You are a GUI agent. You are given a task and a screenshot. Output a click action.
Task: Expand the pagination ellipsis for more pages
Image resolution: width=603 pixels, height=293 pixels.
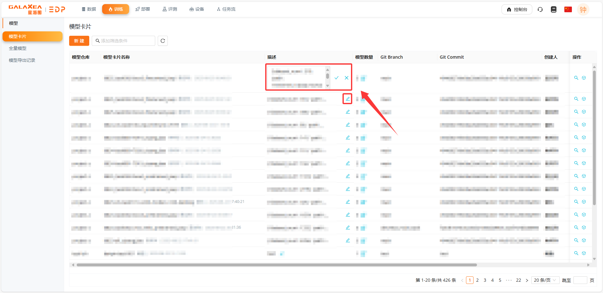tap(509, 280)
